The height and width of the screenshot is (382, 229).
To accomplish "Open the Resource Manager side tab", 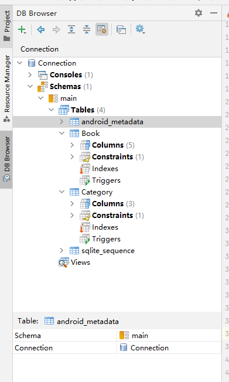I will [x=6, y=88].
